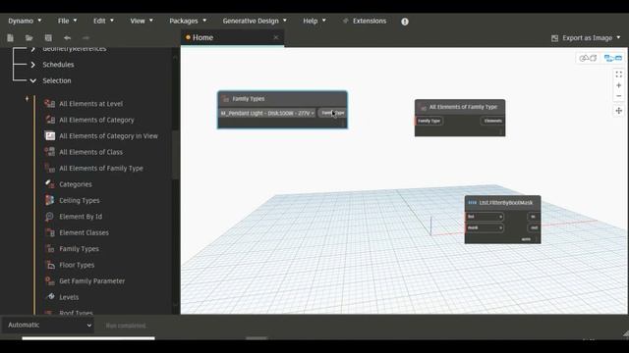Select Family Types library item

point(79,249)
